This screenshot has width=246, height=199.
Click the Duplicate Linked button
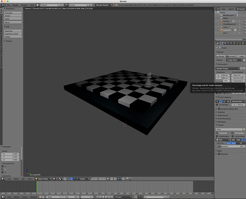click(13, 34)
